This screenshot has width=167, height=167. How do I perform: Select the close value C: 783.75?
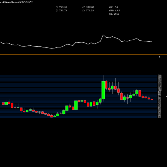click(61, 11)
